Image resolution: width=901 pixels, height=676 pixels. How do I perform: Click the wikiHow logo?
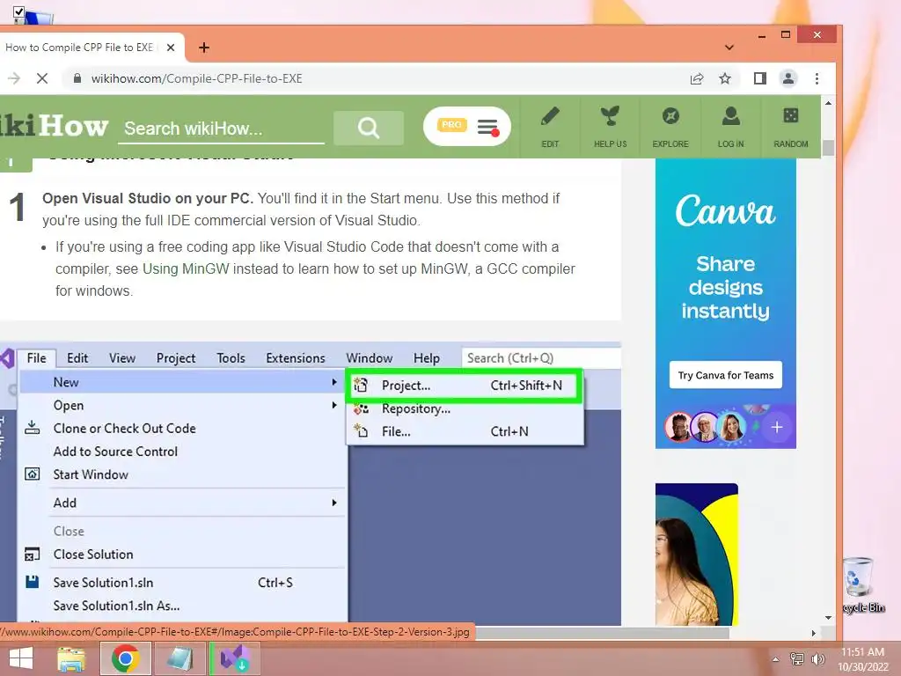54,126
